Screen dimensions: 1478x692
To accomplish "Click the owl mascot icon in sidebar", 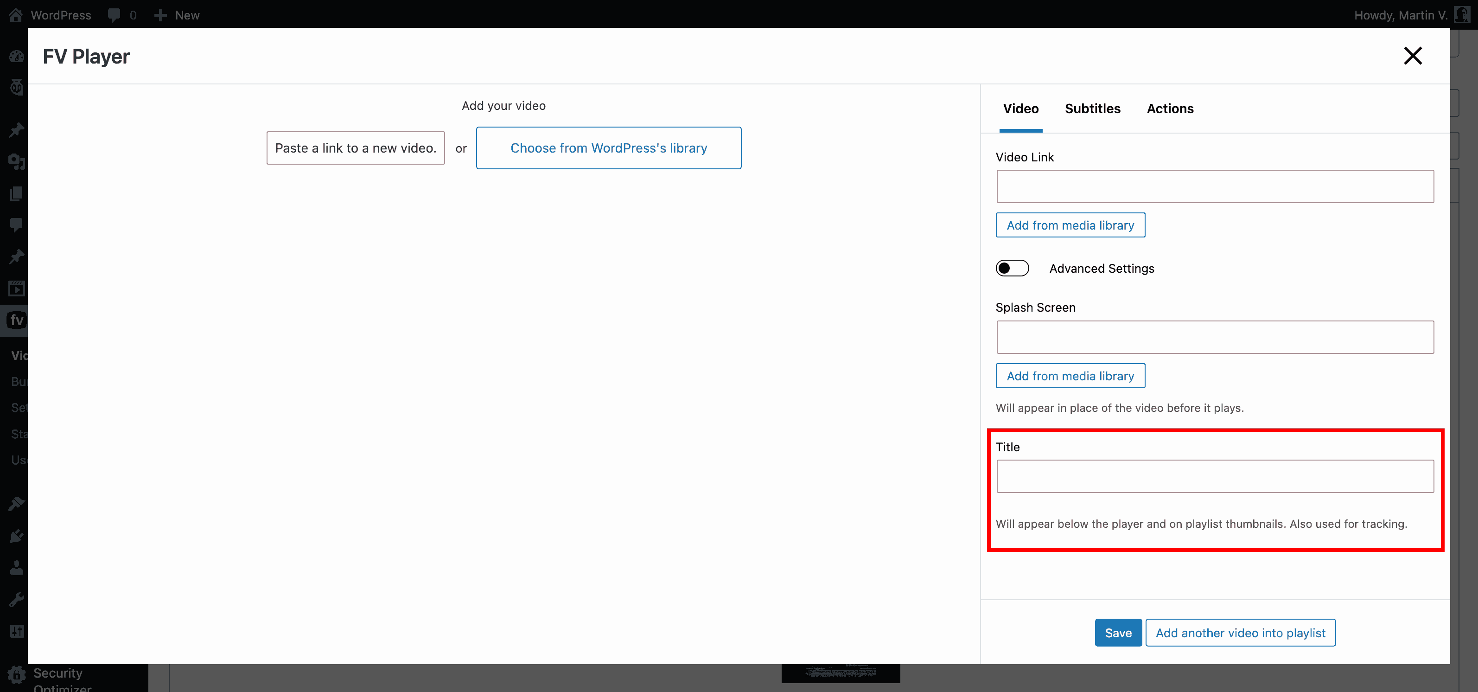I will (x=17, y=87).
